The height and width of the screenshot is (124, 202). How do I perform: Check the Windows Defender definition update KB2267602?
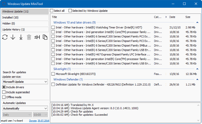tap(53, 84)
